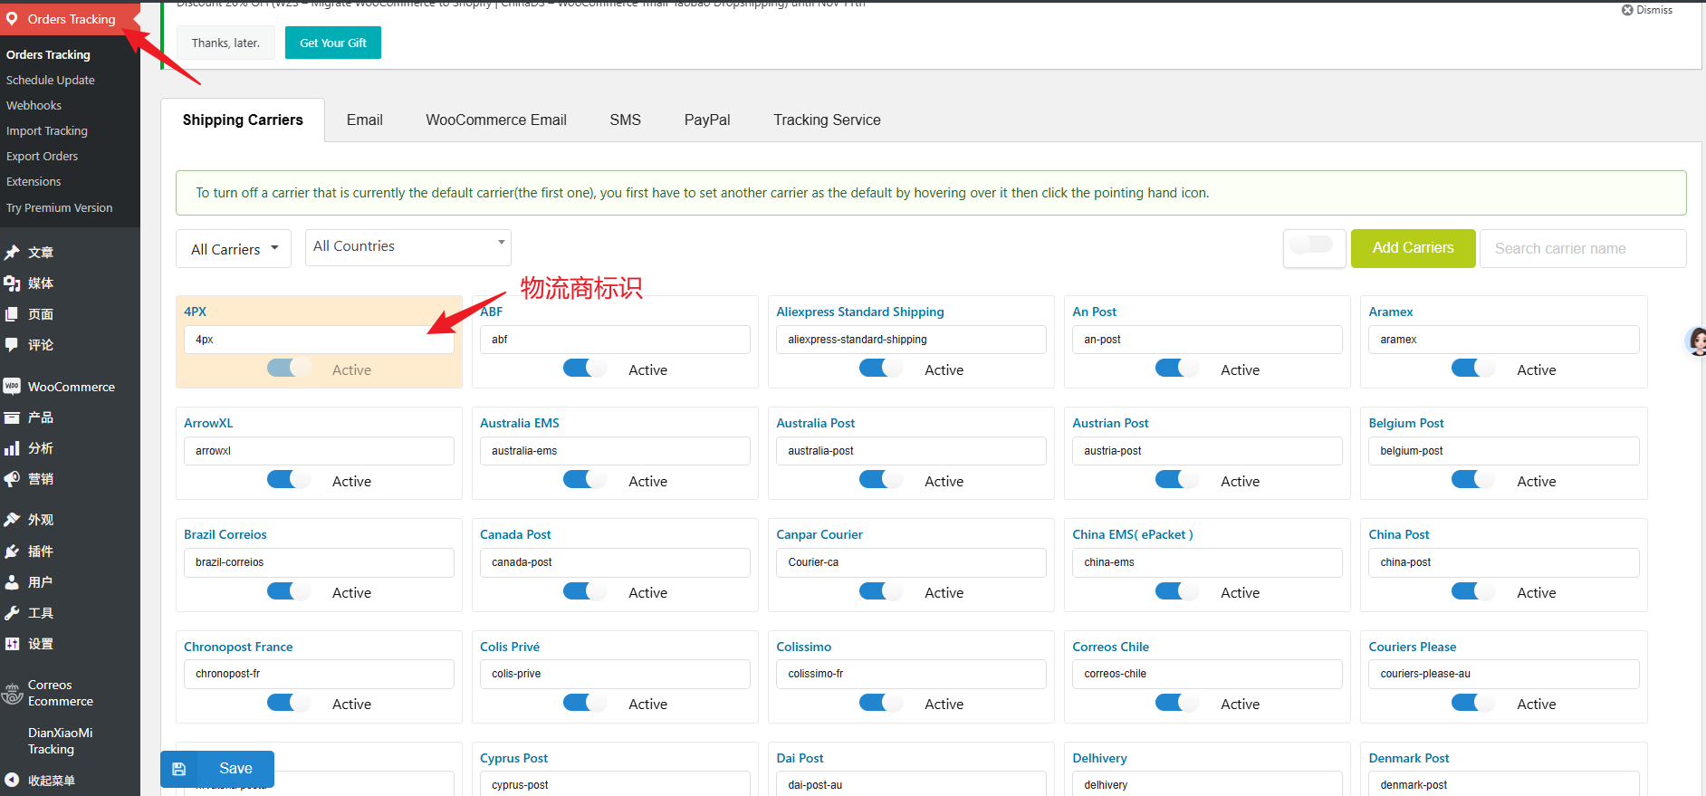The height and width of the screenshot is (796, 1706).
Task: Open the Plugins (插件) plug icon
Action: point(12,551)
